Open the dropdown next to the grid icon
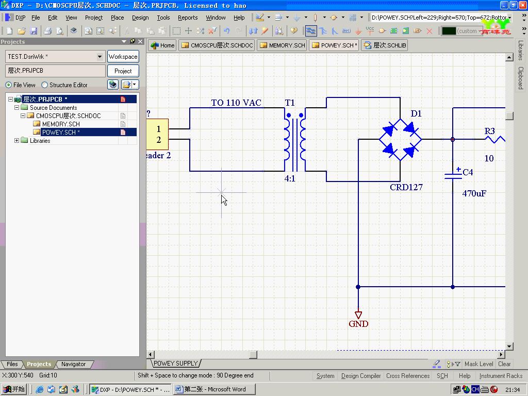This screenshot has height=396, width=528. [x=361, y=18]
